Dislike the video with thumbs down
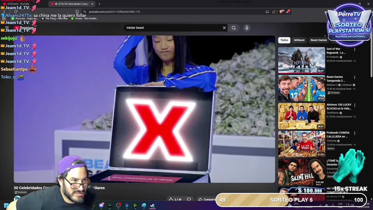The height and width of the screenshot is (210, 373). click(189, 199)
